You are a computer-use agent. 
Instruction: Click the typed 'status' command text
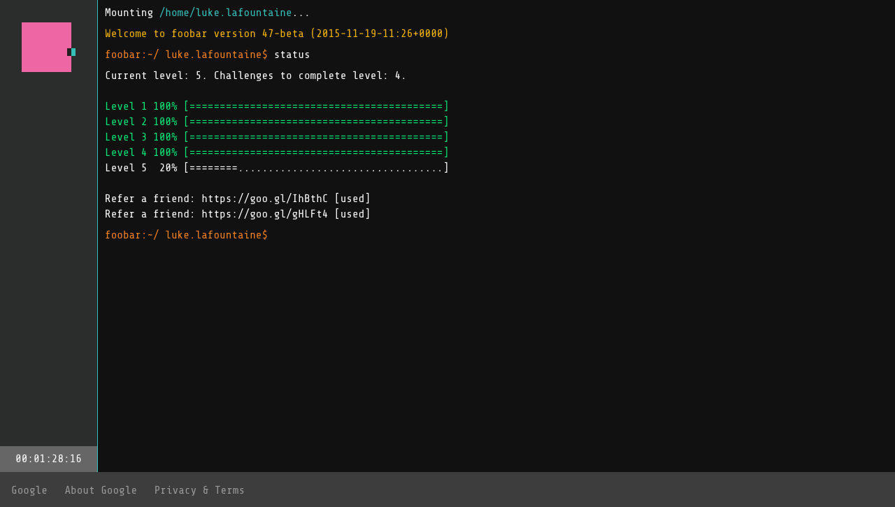click(x=292, y=55)
